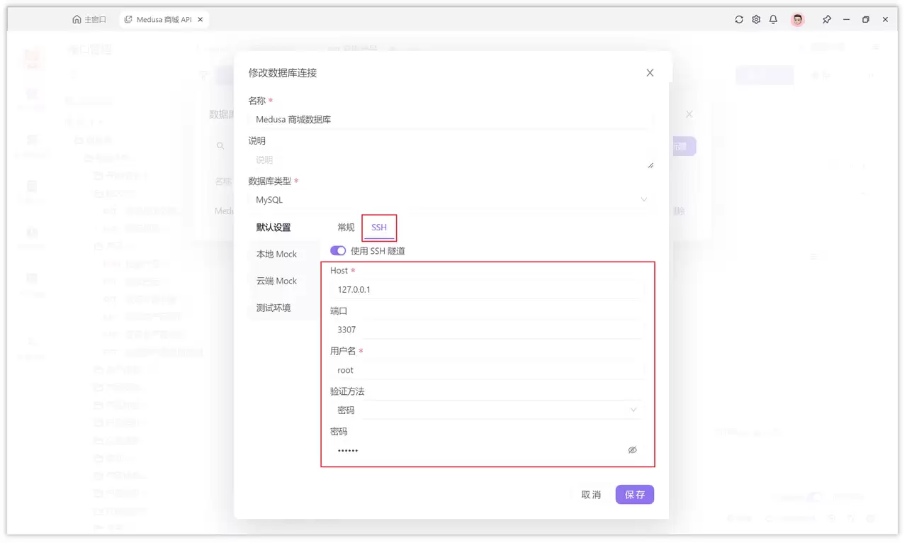Switch to the 主窗口 tab
Viewport: 907px width, 543px height.
click(x=89, y=20)
